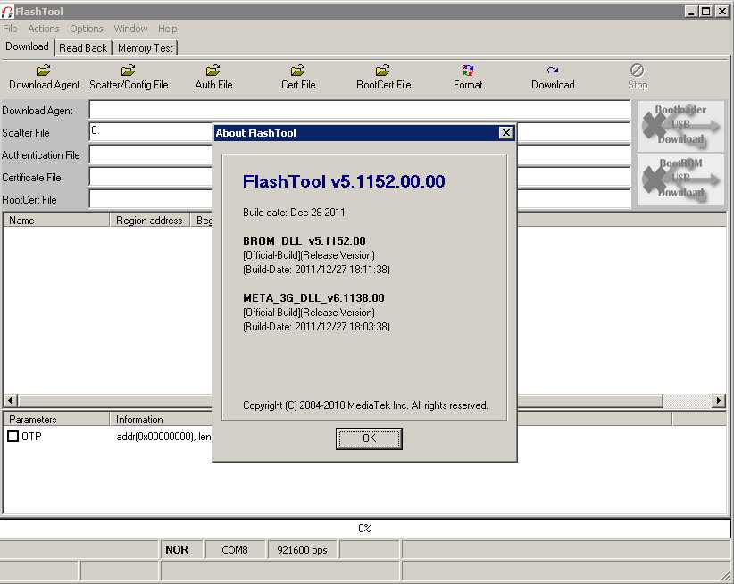734x584 pixels.
Task: Enable the OTP checkbox
Action: coord(13,437)
